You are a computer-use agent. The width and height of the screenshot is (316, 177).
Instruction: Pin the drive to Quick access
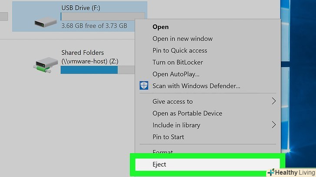[180, 50]
